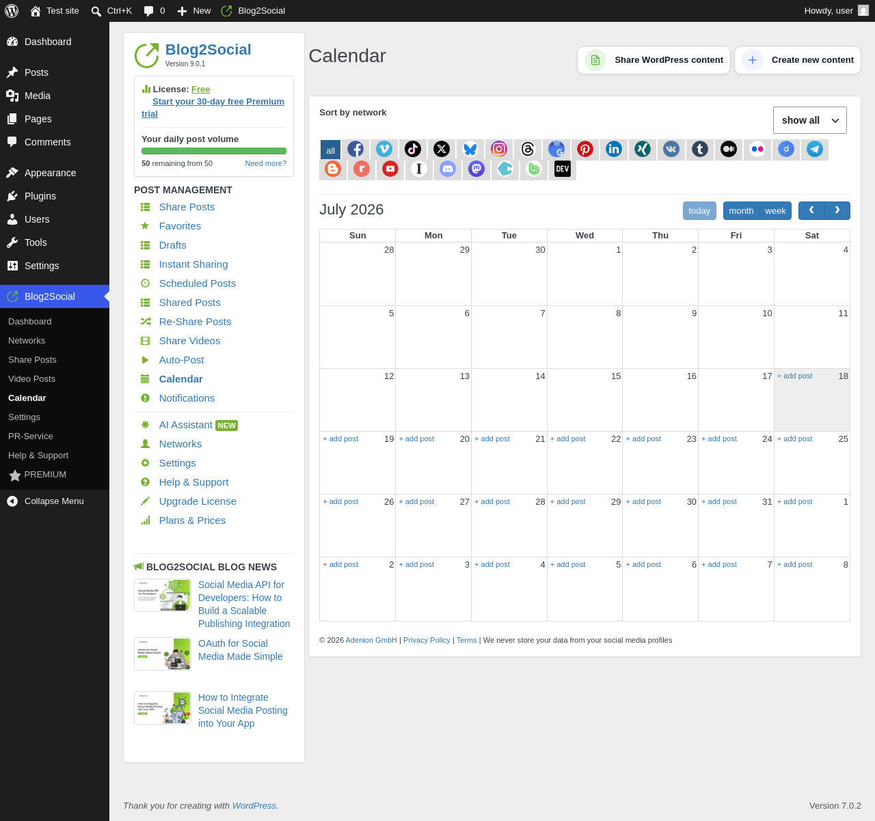This screenshot has width=875, height=821.
Task: Filter calendar by Facebook network
Action: coord(355,150)
